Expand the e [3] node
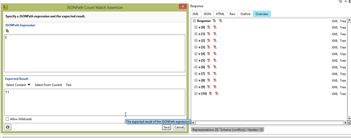The image size is (351, 138). pos(196,47)
